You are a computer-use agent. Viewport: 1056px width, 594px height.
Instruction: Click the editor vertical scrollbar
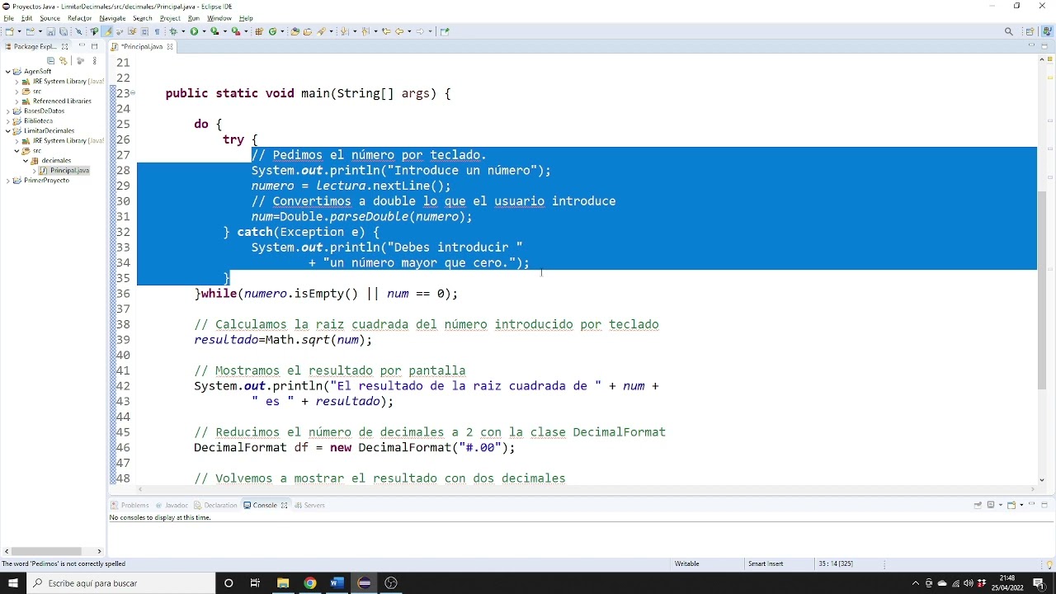pos(1042,290)
